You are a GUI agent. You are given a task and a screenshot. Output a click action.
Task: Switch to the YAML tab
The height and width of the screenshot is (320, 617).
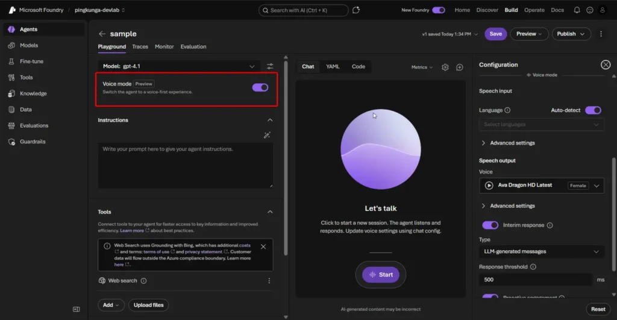(x=333, y=67)
